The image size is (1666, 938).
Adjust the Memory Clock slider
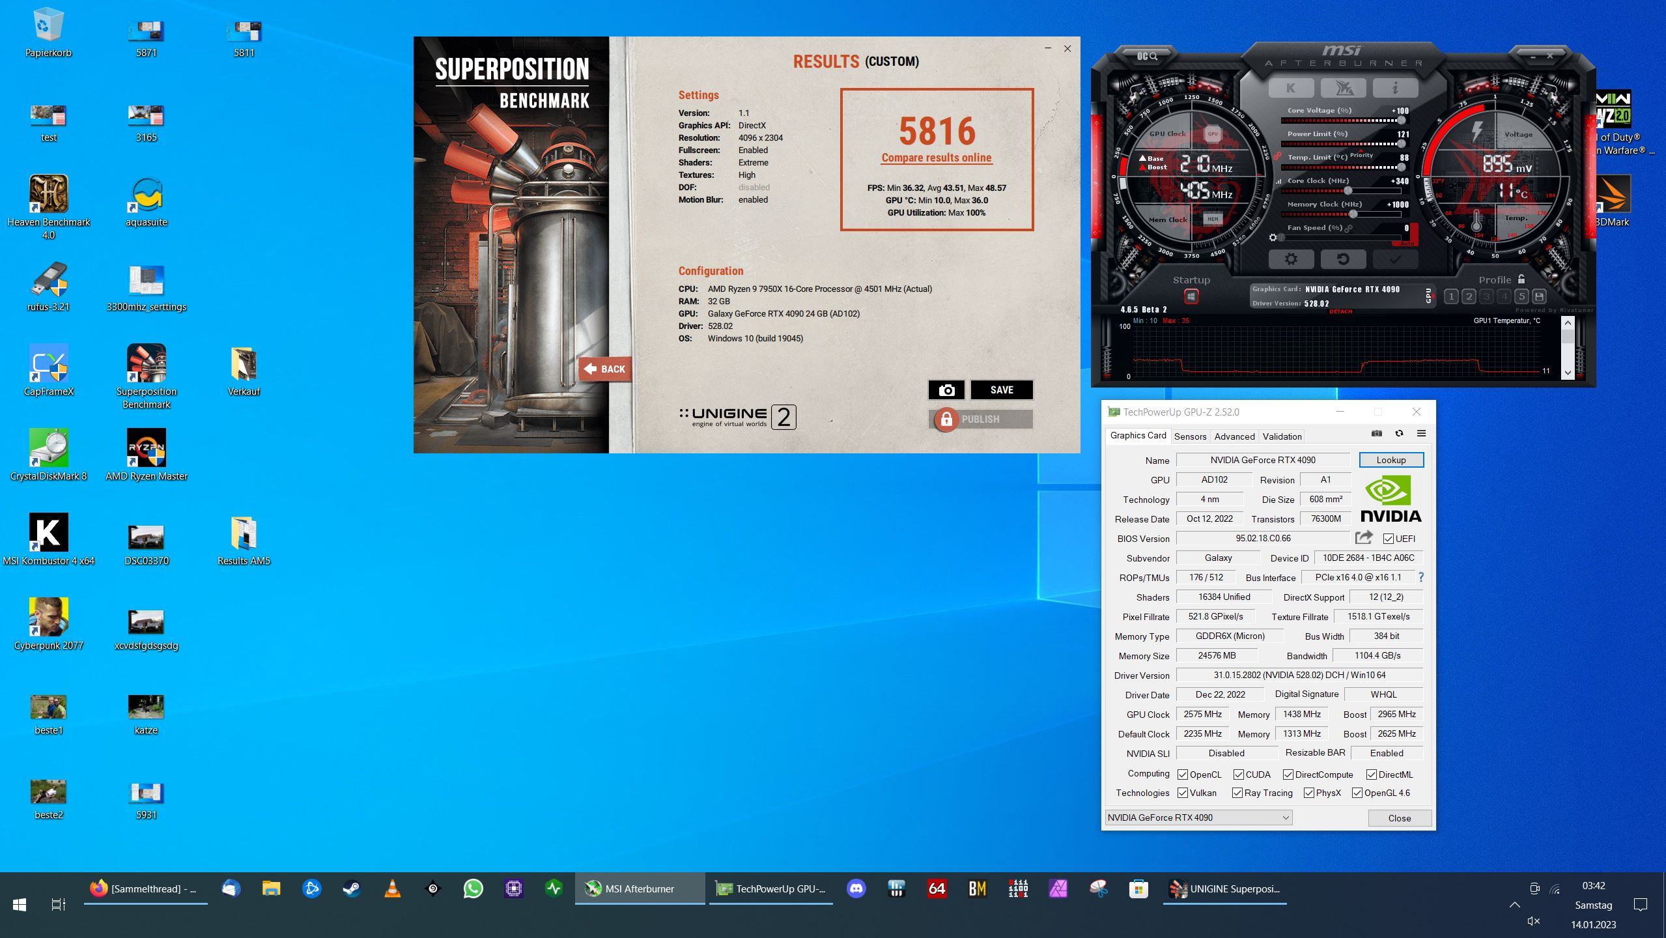[x=1341, y=214]
